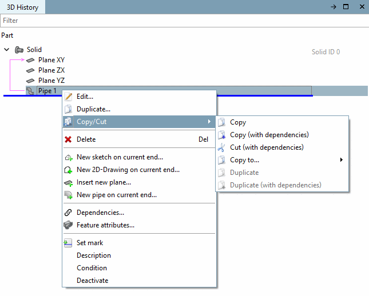Open the Copy to... submenu entry
The width and height of the screenshot is (369, 296).
tap(282, 160)
